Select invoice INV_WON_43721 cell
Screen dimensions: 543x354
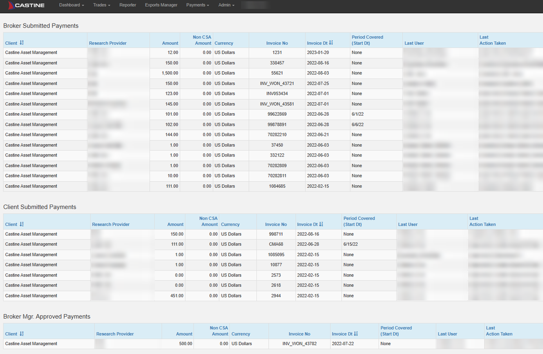coord(277,84)
